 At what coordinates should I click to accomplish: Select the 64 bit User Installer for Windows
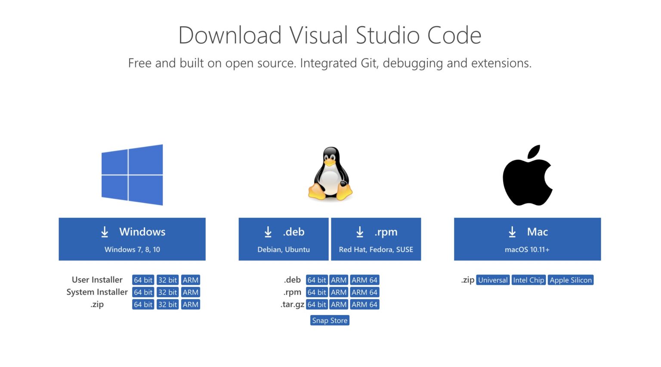[143, 280]
